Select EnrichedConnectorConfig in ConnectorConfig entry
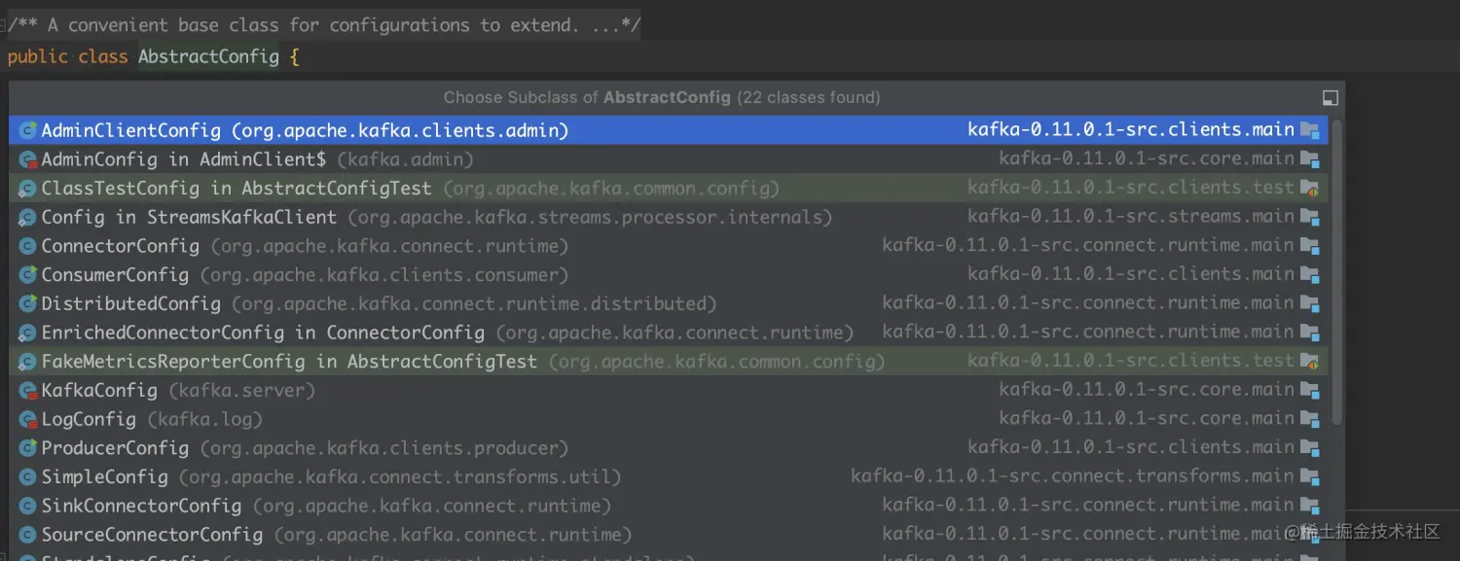 [669, 333]
